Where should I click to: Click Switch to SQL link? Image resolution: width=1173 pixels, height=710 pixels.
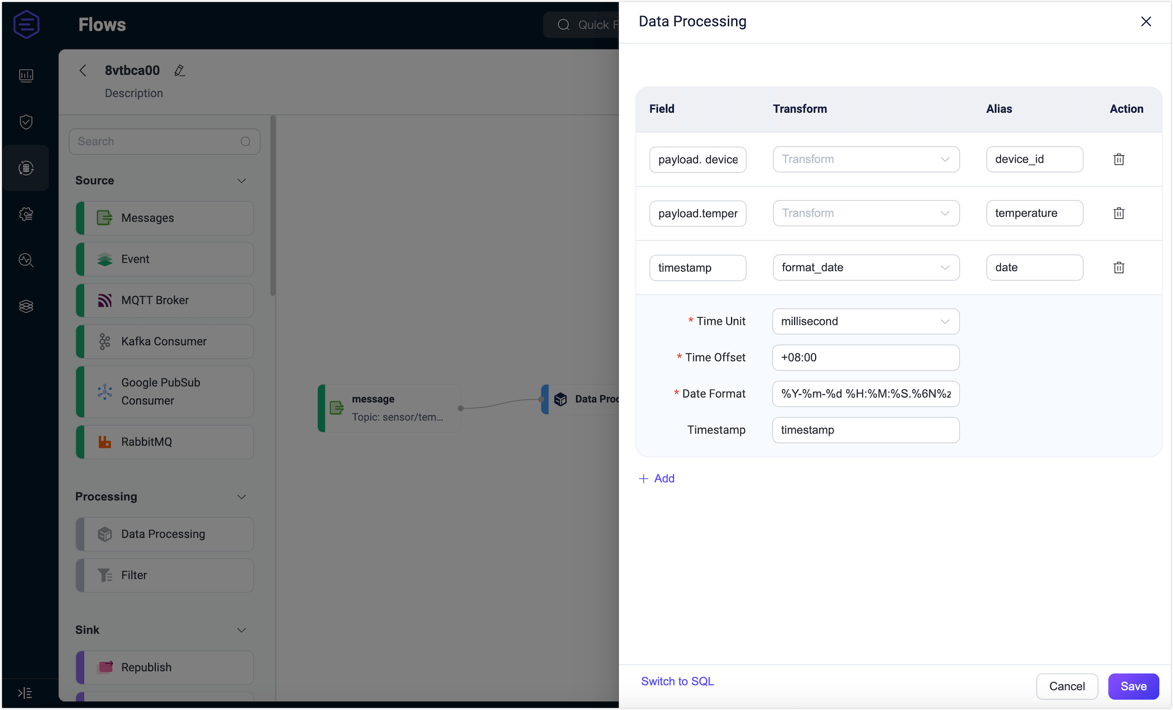pyautogui.click(x=677, y=681)
